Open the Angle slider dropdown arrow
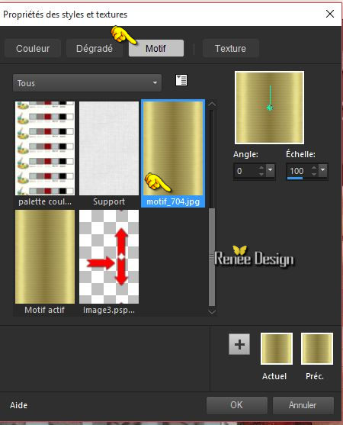 tap(270, 170)
